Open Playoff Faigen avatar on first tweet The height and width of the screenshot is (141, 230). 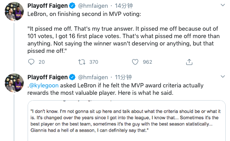click(x=14, y=11)
